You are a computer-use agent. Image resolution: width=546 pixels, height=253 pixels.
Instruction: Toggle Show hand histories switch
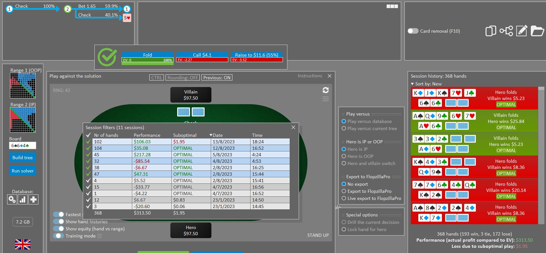coord(59,222)
